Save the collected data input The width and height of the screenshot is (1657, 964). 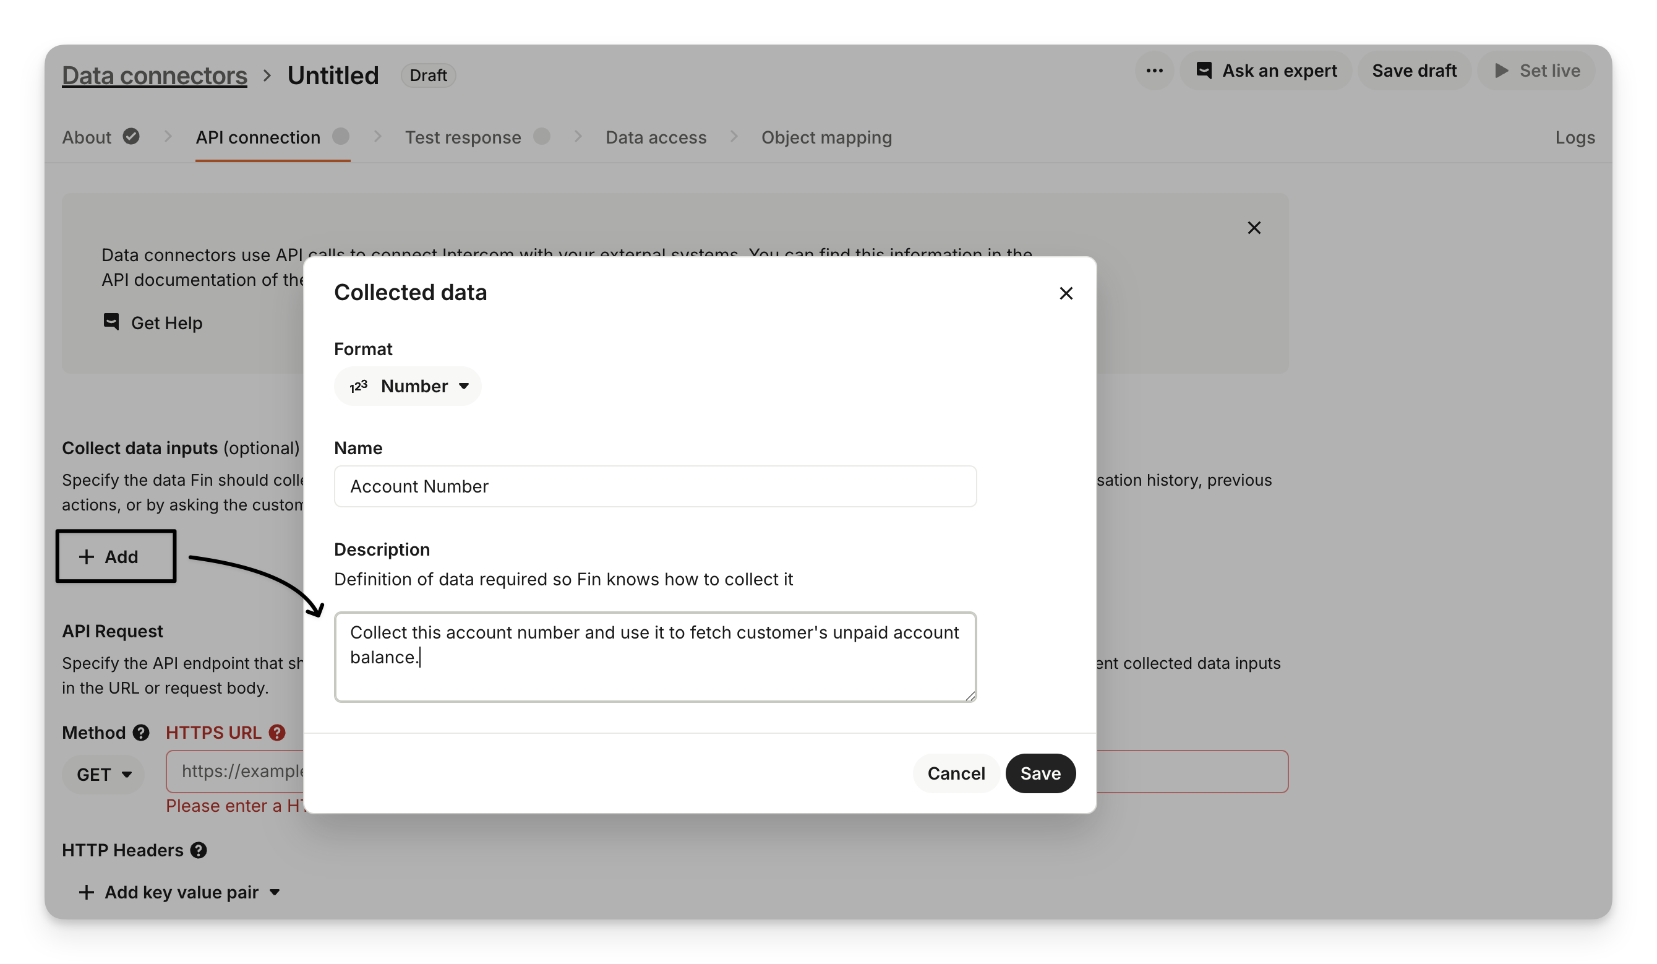pos(1040,773)
